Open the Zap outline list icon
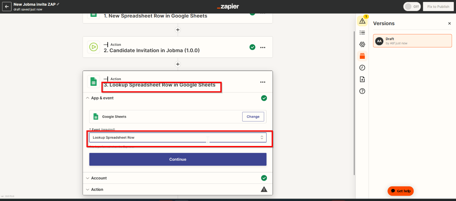The height and width of the screenshot is (201, 456). [362, 32]
